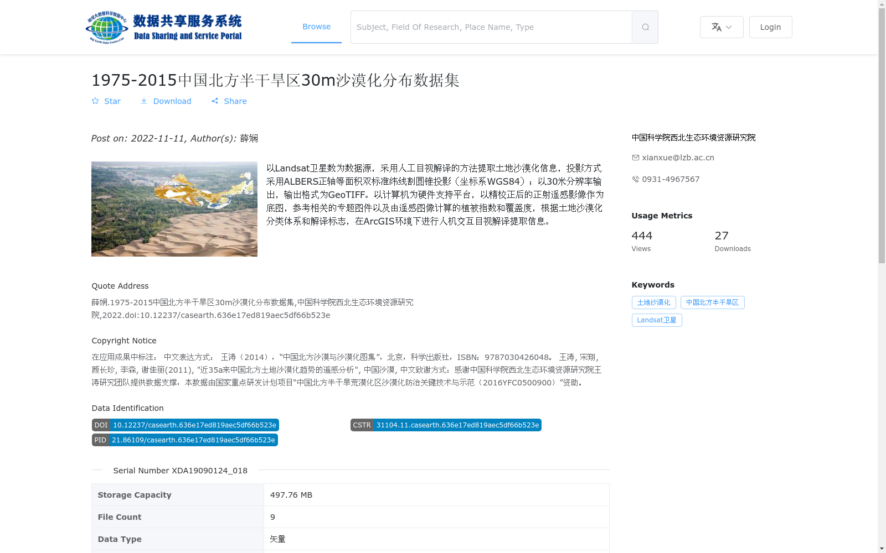This screenshot has width=886, height=553.
Task: Click the xianxue@lzb.ac.cn email address
Action: point(678,158)
